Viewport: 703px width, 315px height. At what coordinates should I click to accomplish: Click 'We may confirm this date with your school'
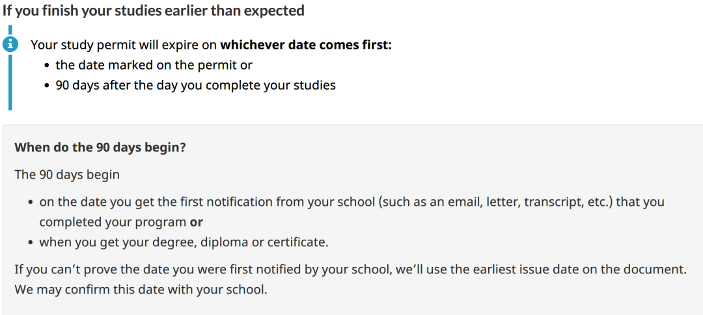point(141,290)
